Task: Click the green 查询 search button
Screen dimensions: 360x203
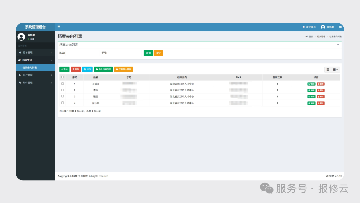Action: (x=148, y=53)
